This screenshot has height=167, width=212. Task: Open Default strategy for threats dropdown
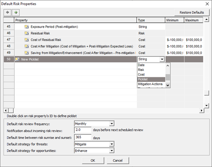coord(112,144)
